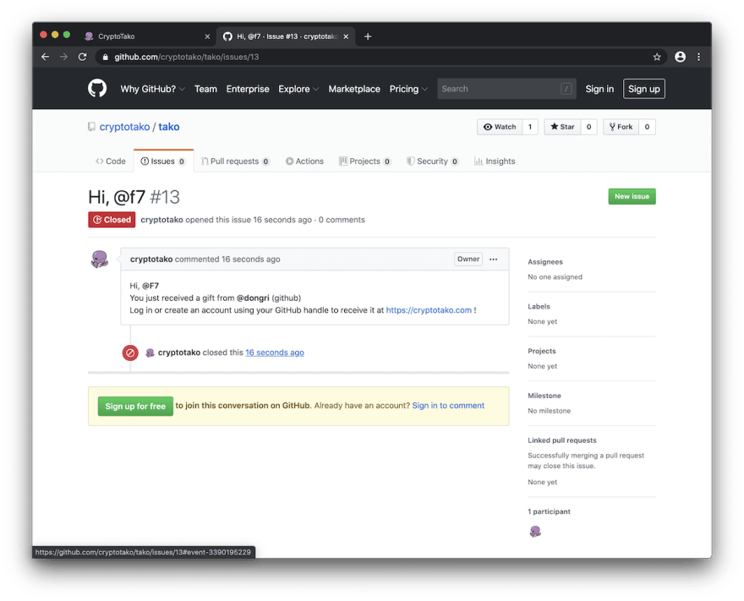Click the small avatar beside 'closed this'
744x601 pixels.
(x=150, y=353)
